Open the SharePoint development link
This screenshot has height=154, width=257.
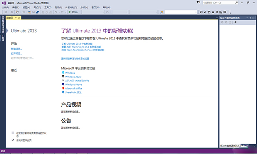[x=73, y=92]
